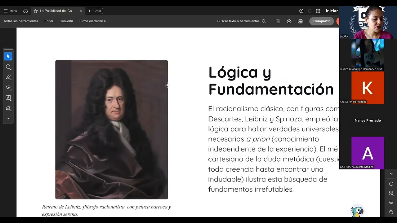The image size is (397, 223).
Task: Select Nancy Preciado participant tile
Action: (x=368, y=120)
